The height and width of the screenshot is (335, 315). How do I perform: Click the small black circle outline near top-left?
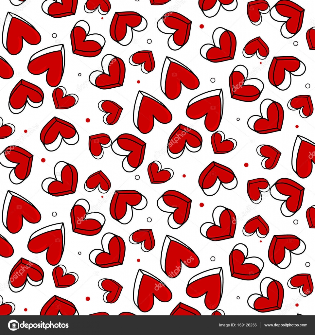55,35
